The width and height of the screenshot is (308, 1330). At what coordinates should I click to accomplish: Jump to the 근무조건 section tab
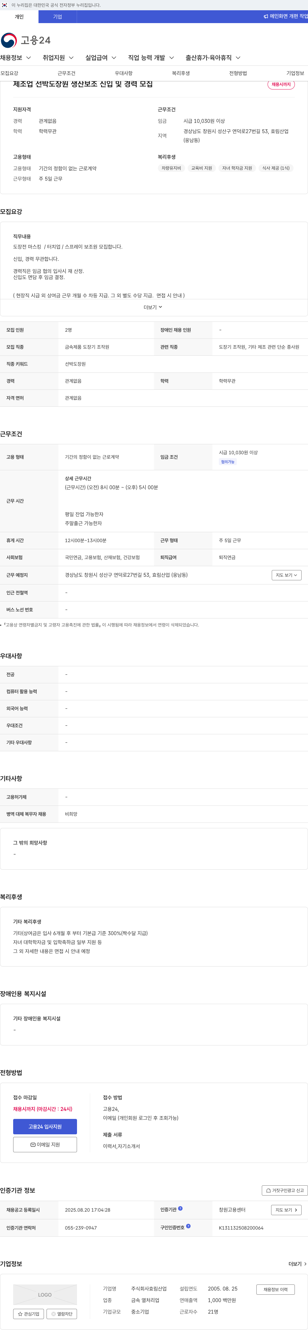pos(66,73)
